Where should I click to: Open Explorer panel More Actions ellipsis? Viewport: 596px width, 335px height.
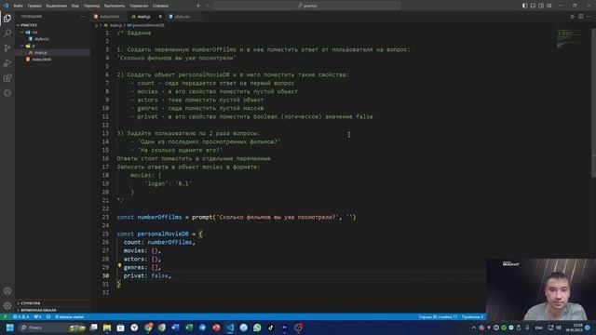pyautogui.click(x=83, y=17)
